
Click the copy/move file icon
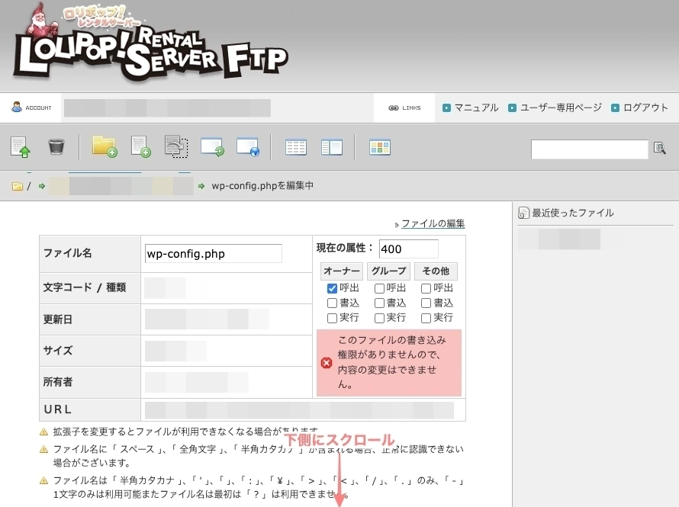coord(176,147)
